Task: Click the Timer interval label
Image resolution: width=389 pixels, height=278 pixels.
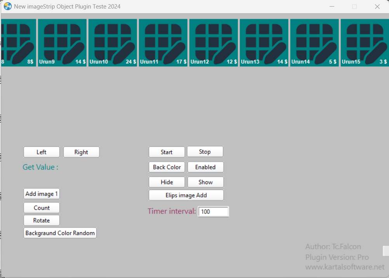Action: coord(172,211)
